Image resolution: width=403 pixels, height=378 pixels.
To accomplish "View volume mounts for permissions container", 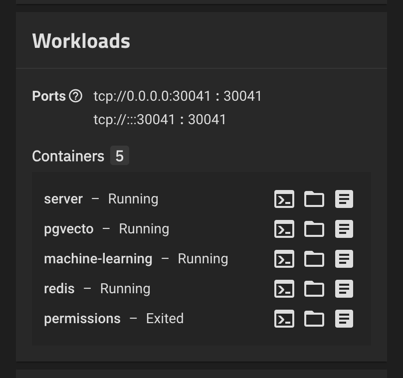I will [x=314, y=319].
